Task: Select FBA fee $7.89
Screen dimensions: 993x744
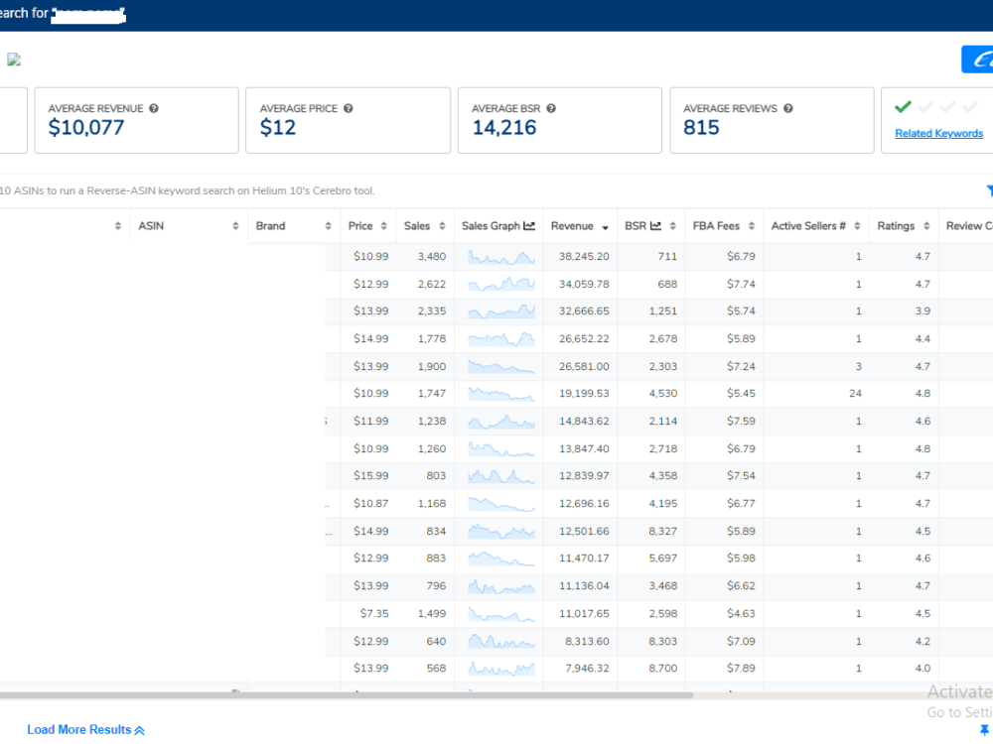Action: (741, 668)
